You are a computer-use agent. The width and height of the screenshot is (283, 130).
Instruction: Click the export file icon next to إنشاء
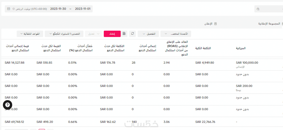point(124,34)
